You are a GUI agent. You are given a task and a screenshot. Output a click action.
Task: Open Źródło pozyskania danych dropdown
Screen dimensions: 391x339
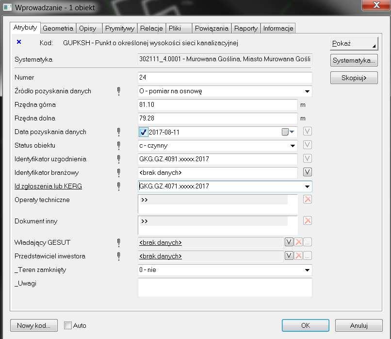click(x=307, y=91)
